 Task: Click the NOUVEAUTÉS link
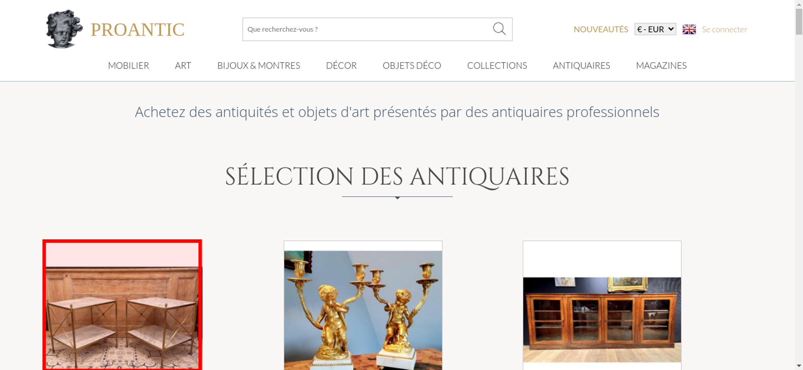[601, 29]
